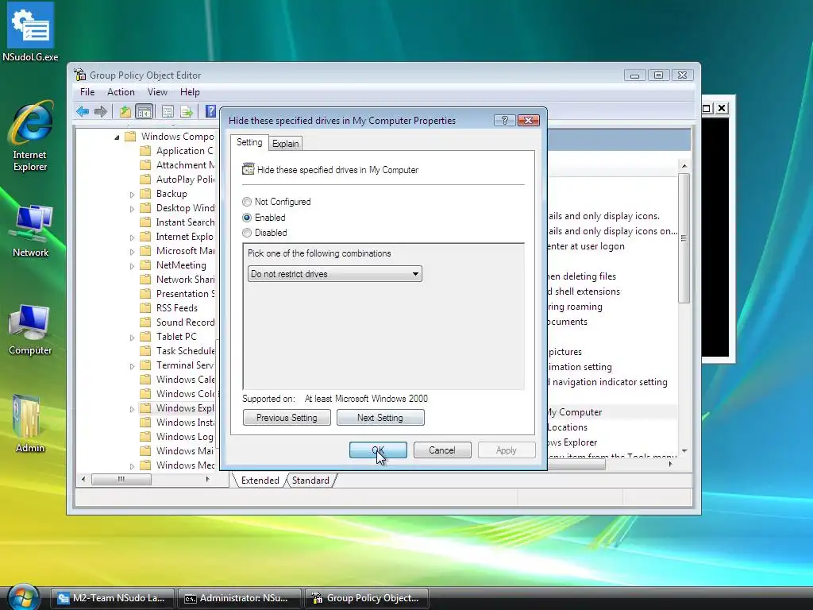Select the Enabled radio button
Image resolution: width=813 pixels, height=610 pixels.
[x=247, y=218]
